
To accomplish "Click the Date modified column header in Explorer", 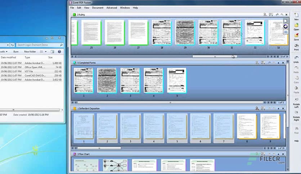I will coord(8,57).
